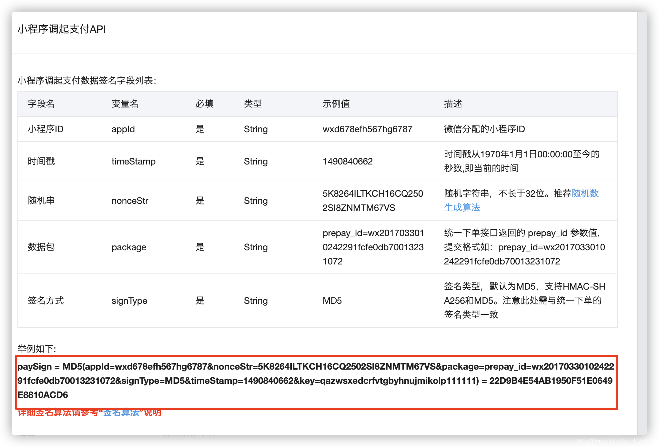Select example value wxd678efh567hg6787
The height and width of the screenshot is (447, 659).
pos(367,129)
